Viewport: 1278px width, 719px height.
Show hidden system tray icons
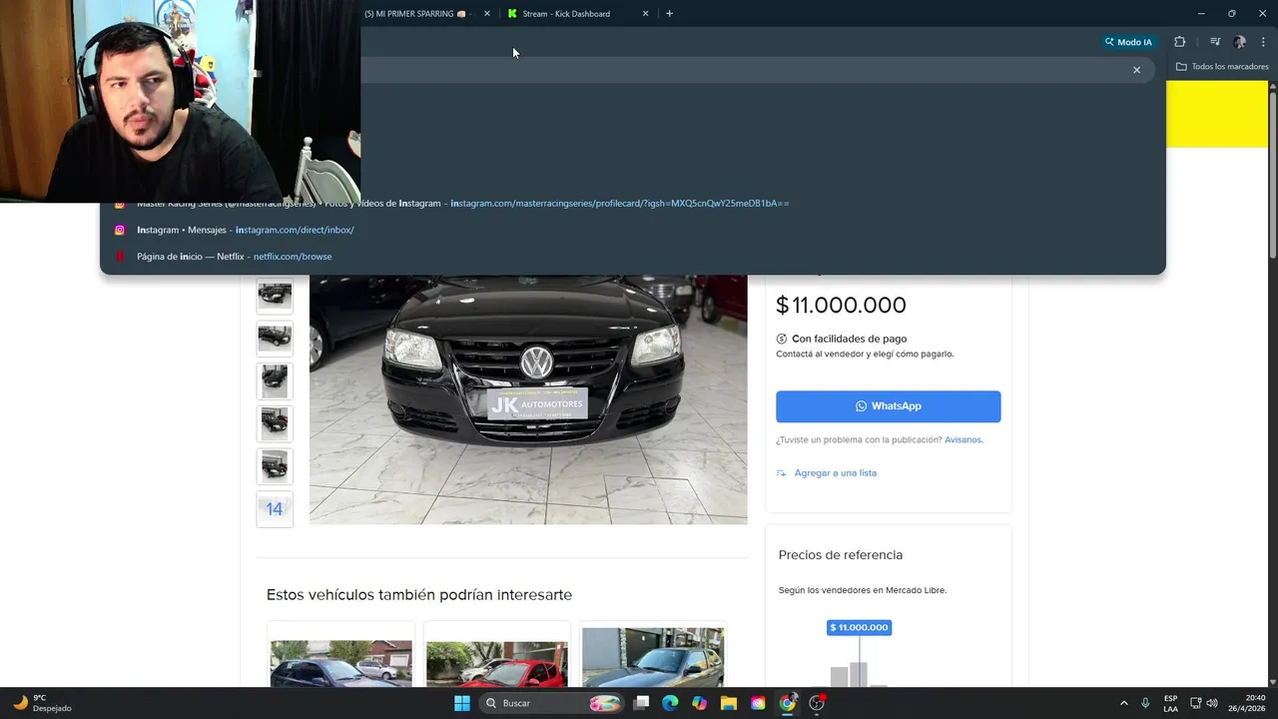(x=1123, y=703)
